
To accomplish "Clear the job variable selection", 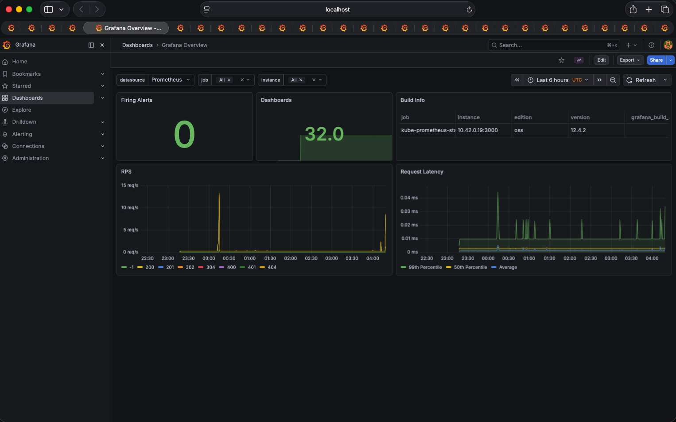I will coord(242,80).
